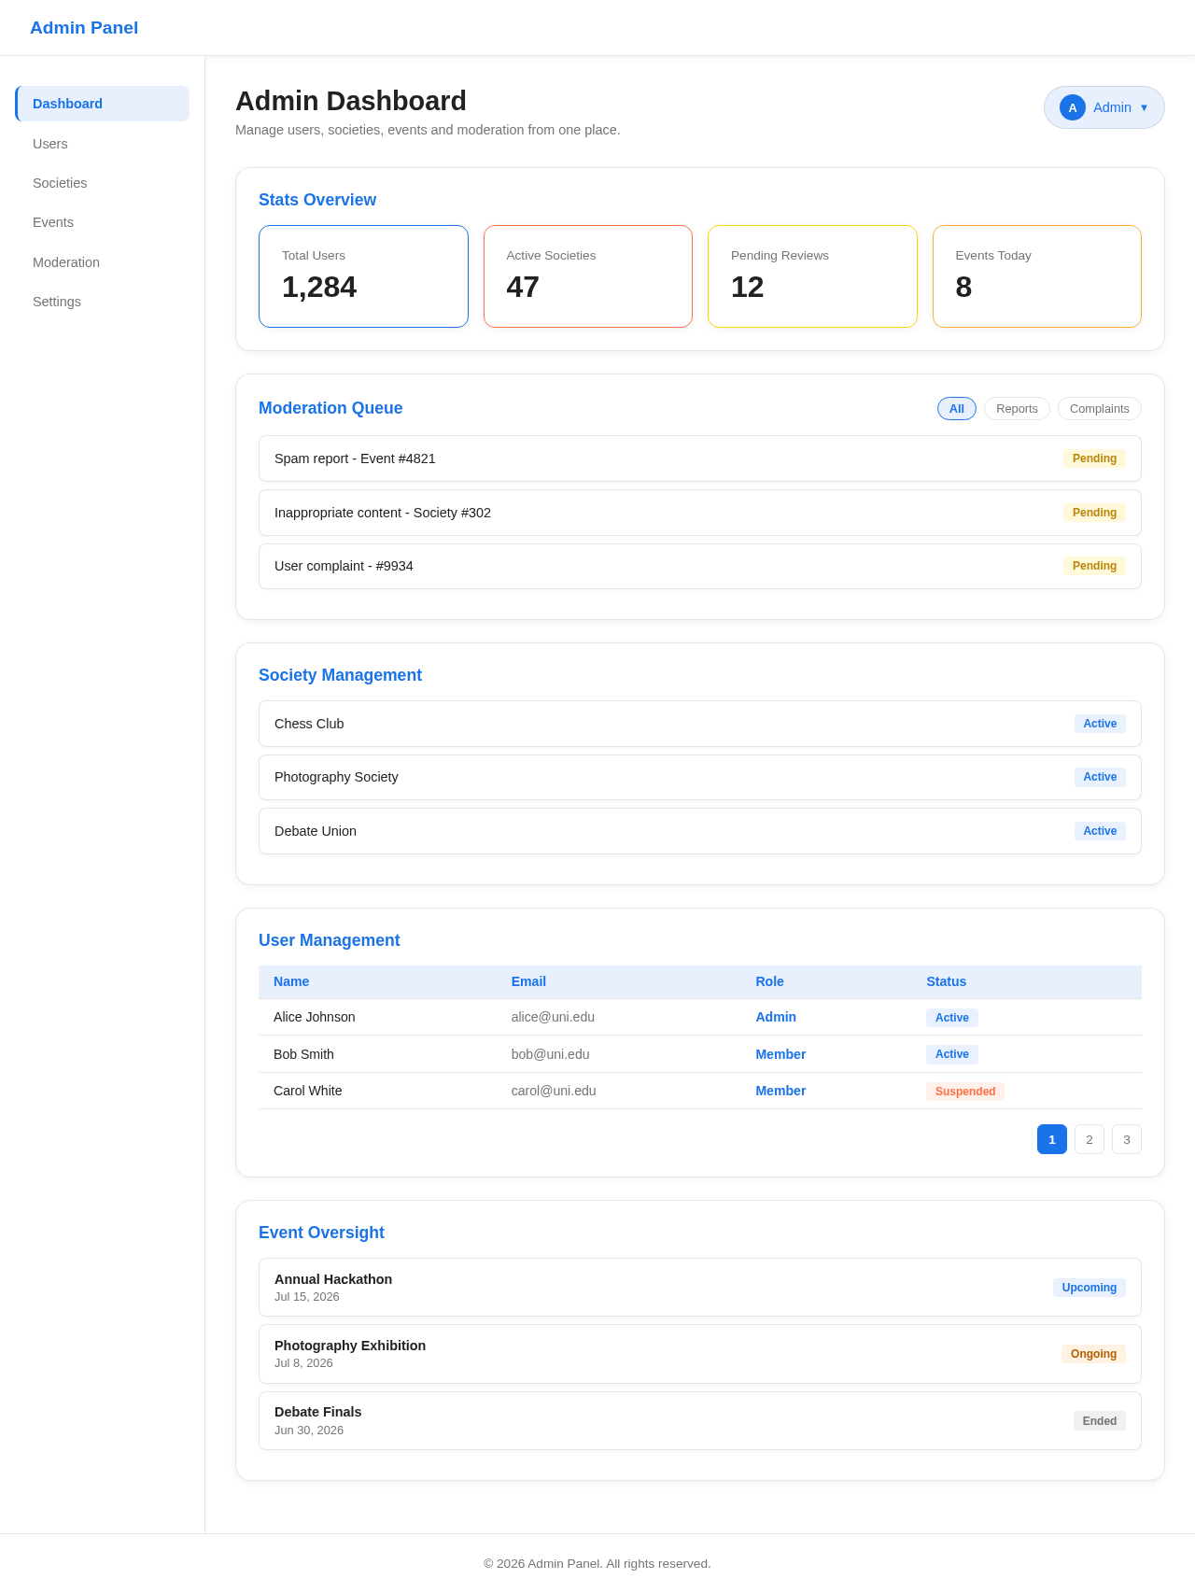Open Settings in the sidebar
The image size is (1195, 1593).
103,302
